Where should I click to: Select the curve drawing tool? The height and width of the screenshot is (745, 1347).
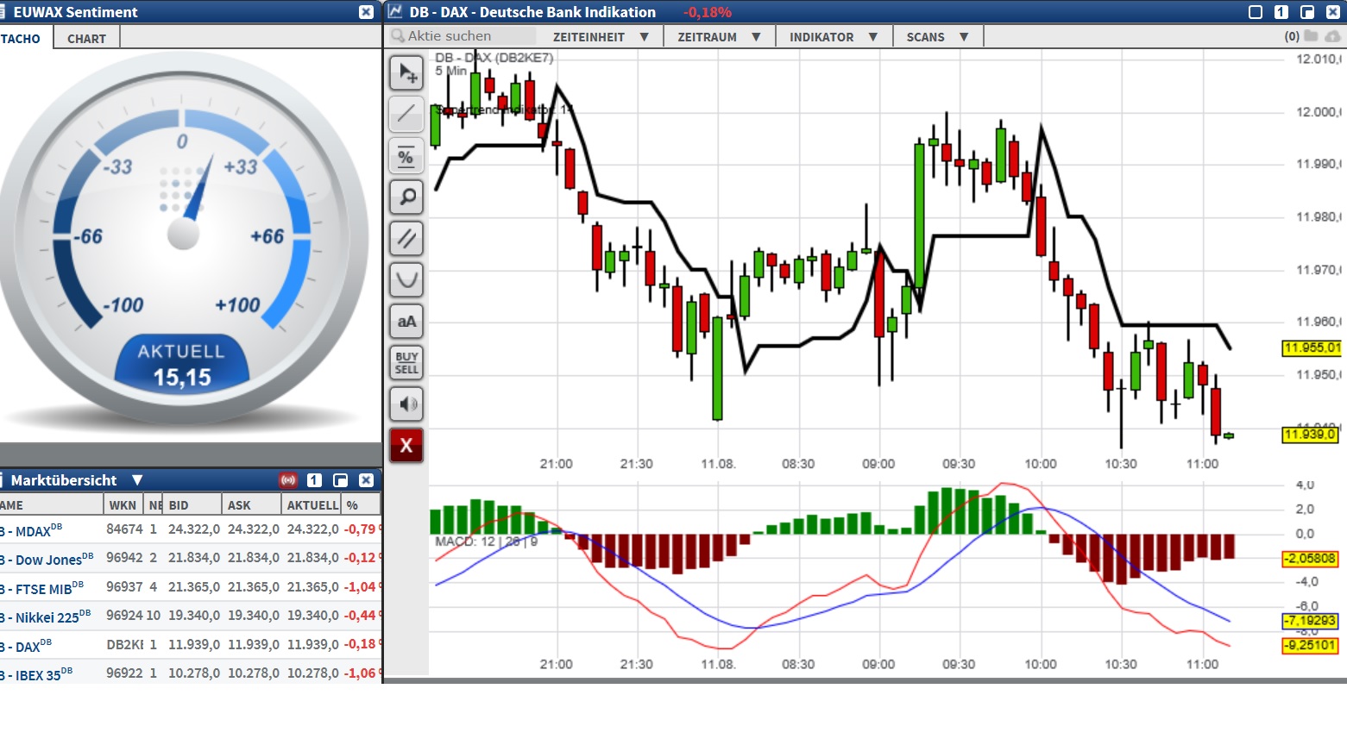point(406,280)
